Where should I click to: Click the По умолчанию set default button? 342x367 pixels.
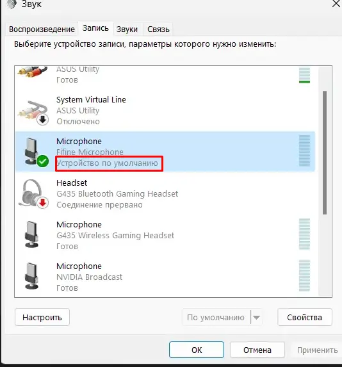pos(216,318)
